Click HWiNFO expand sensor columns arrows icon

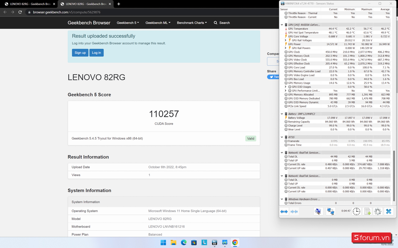click(284, 211)
